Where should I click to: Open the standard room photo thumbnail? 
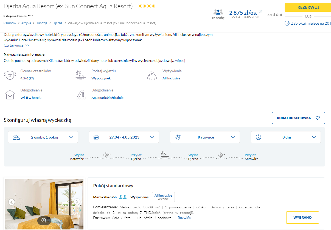44,204
